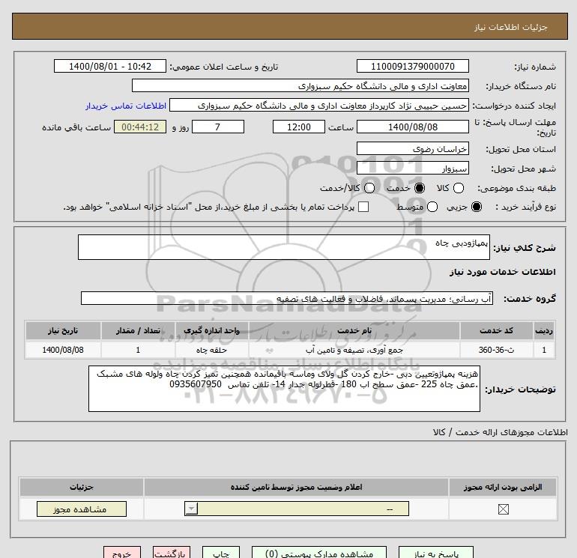Click the اطلاعات خدمات مورد نیاز heading
This screenshot has width=577, height=558.
click(x=502, y=272)
